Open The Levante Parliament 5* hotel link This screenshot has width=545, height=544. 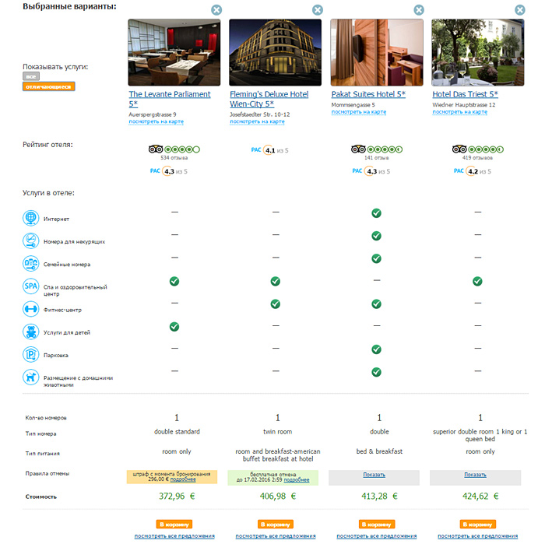[x=169, y=99]
